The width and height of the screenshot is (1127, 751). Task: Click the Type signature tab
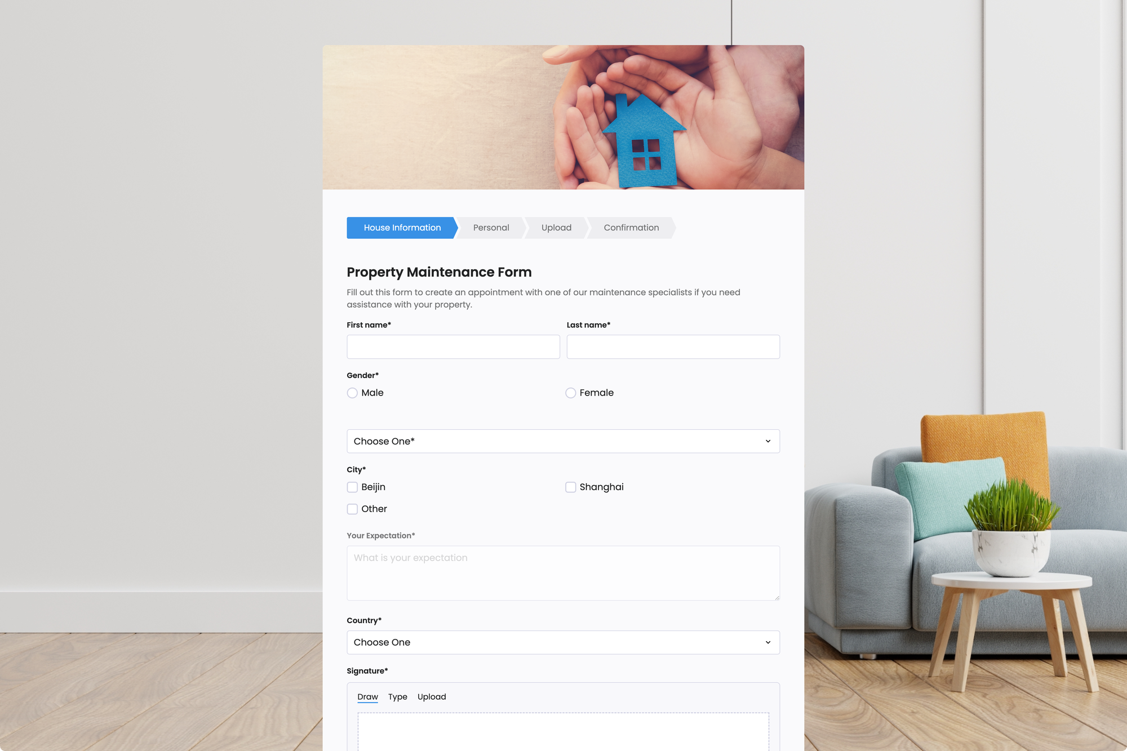(397, 696)
